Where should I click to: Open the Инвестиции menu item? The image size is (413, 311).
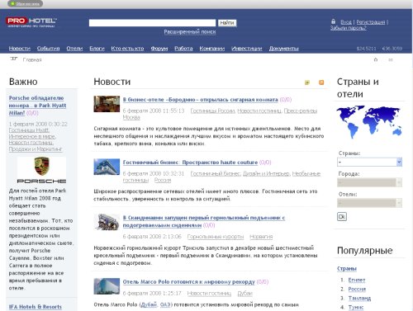coord(247,49)
